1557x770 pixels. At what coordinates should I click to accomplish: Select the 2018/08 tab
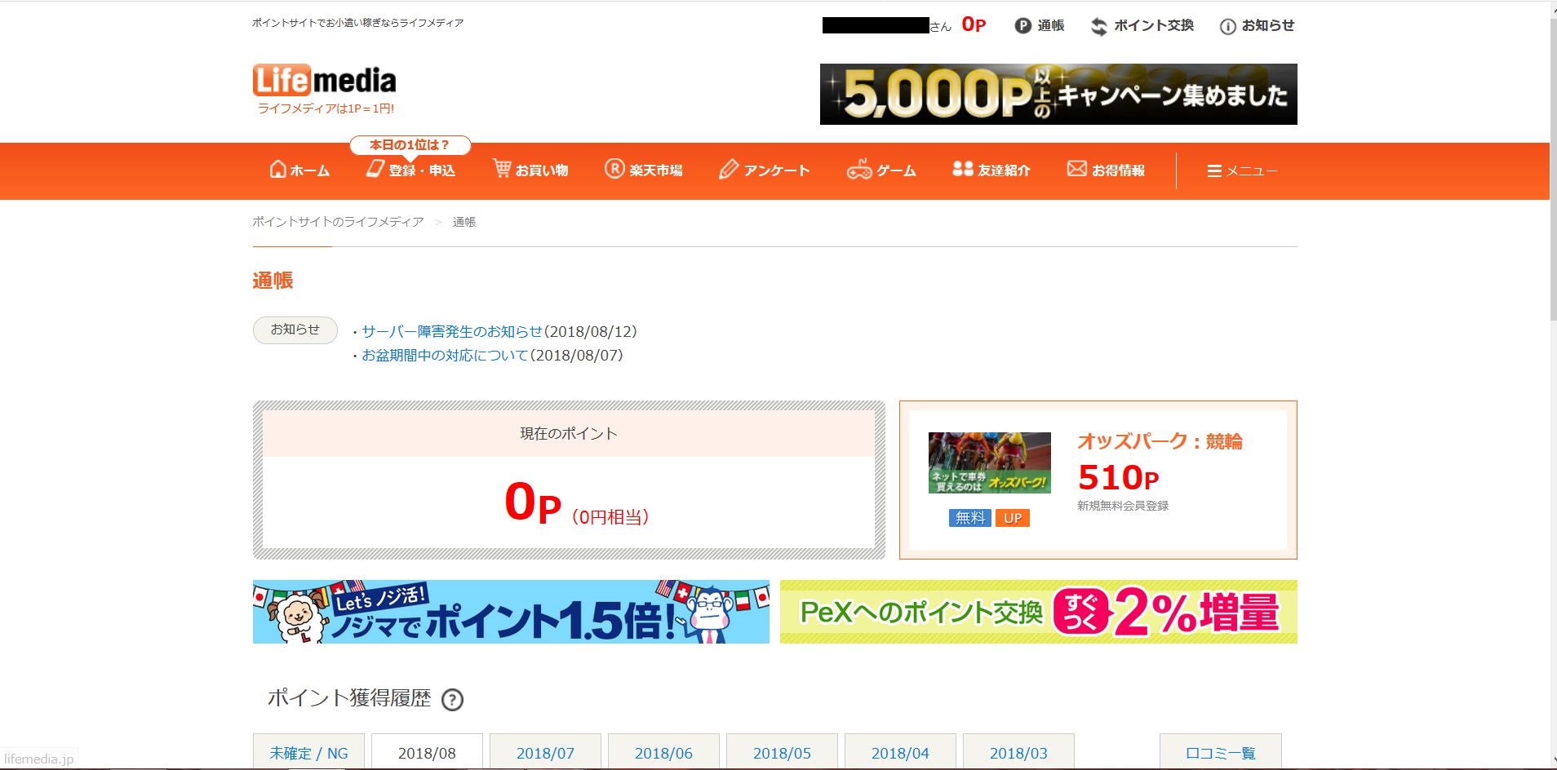(x=427, y=752)
